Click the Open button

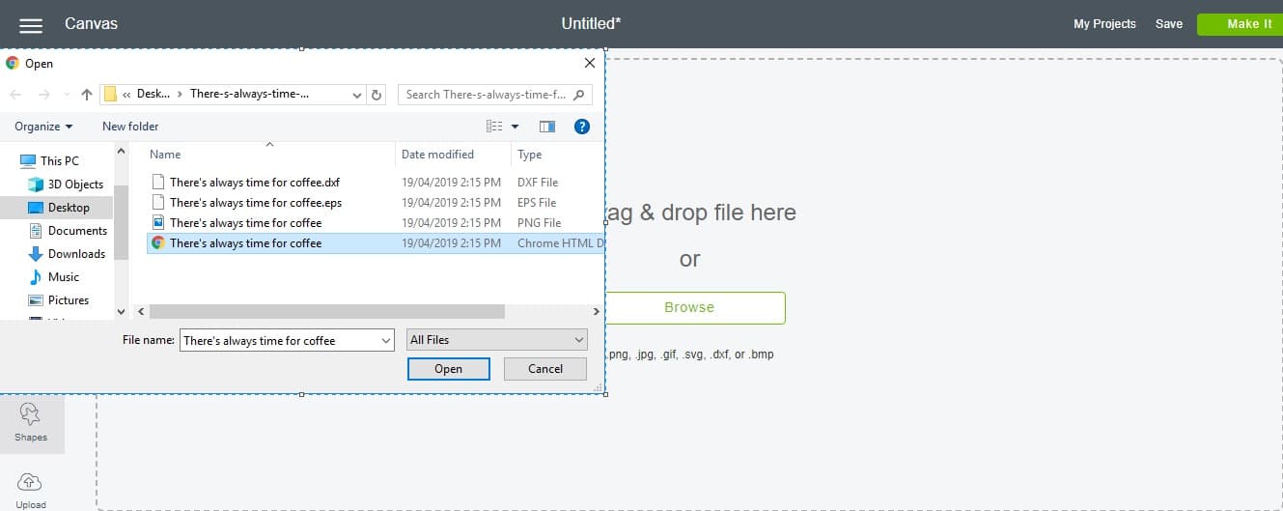tap(449, 369)
